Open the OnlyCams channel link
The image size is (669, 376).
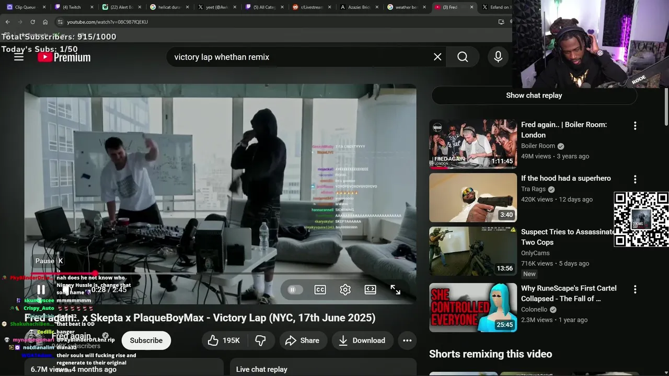point(535,253)
